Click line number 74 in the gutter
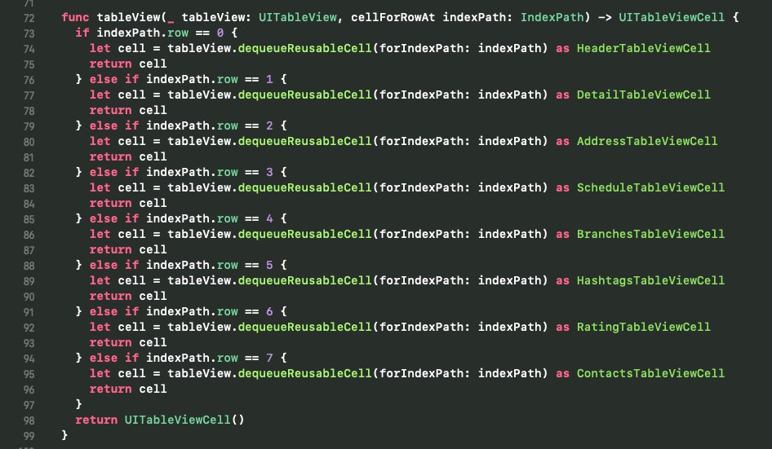The width and height of the screenshot is (772, 449). tap(29, 49)
